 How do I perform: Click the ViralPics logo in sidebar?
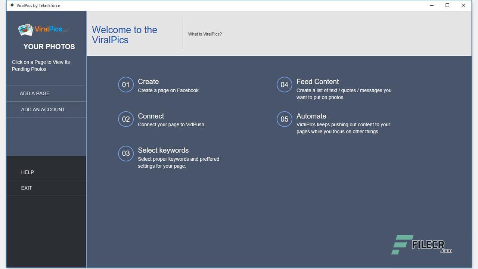pyautogui.click(x=44, y=30)
